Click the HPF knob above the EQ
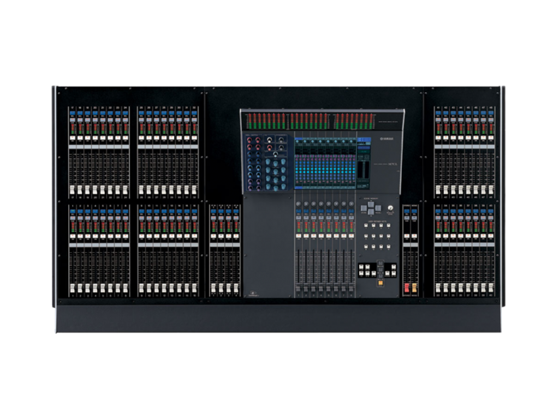 tap(275, 154)
